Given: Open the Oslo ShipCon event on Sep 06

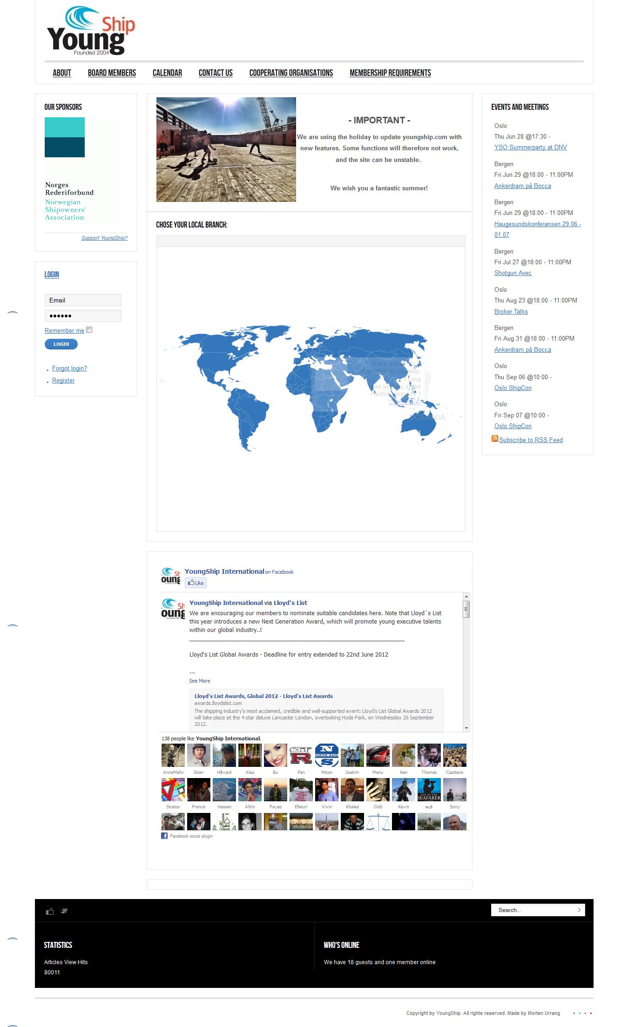Looking at the screenshot, I should click(513, 388).
